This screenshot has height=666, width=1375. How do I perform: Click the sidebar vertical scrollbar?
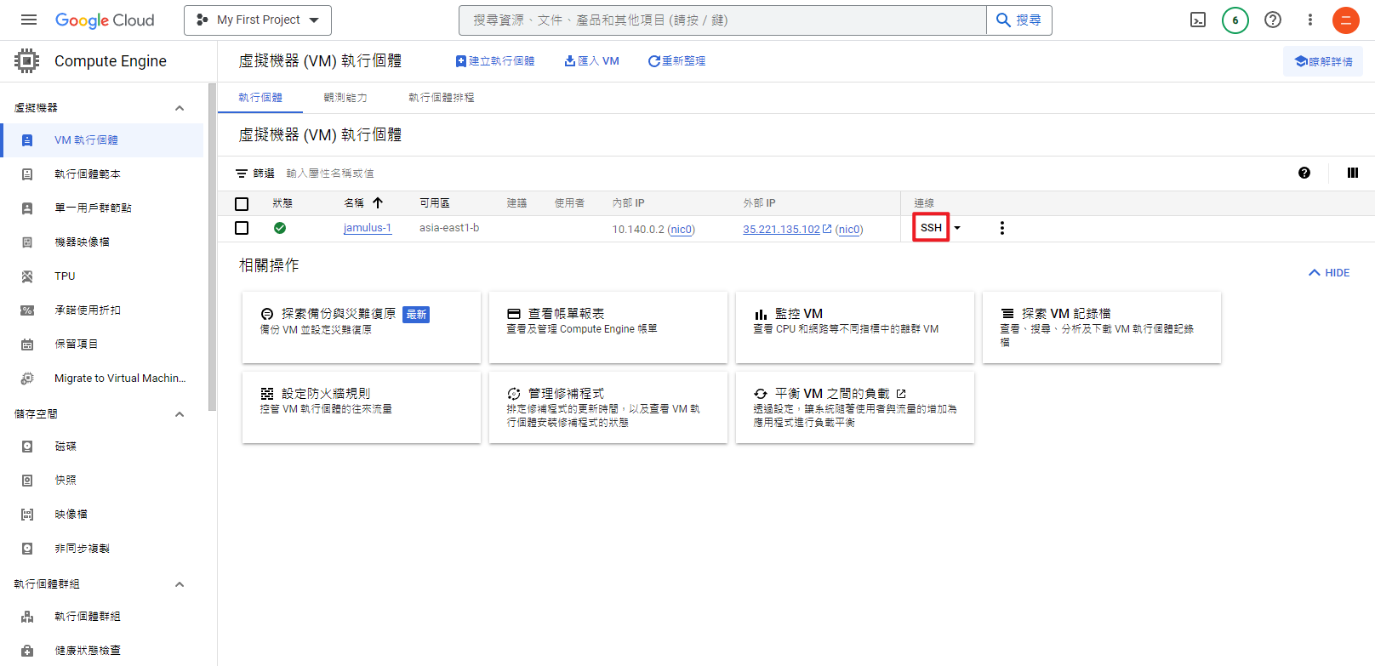(x=212, y=247)
